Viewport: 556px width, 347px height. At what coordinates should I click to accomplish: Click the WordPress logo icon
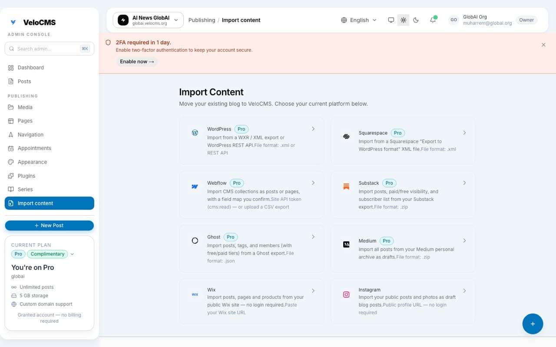click(x=195, y=133)
